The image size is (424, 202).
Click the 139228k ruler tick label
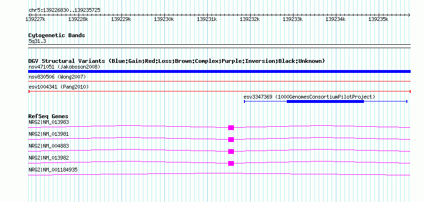(78, 19)
